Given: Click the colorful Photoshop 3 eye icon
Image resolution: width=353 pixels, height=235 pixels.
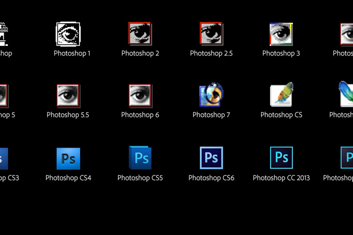Looking at the screenshot, I should 281,34.
